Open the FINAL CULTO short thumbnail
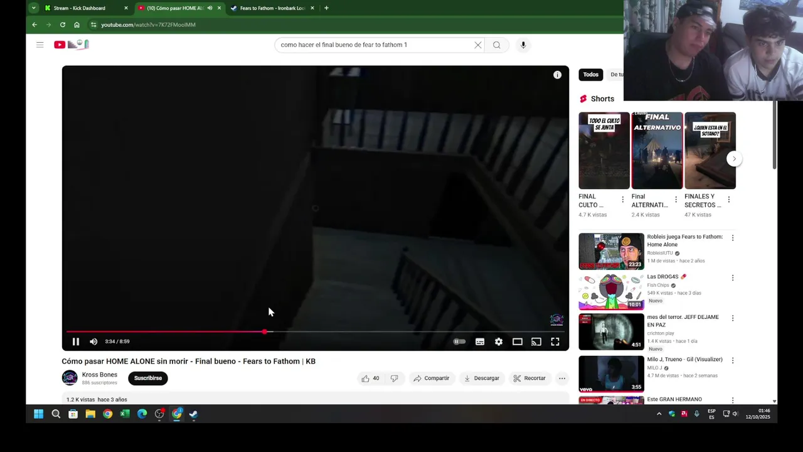803x452 pixels. click(604, 151)
